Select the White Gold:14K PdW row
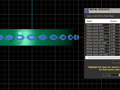 (103, 55)
